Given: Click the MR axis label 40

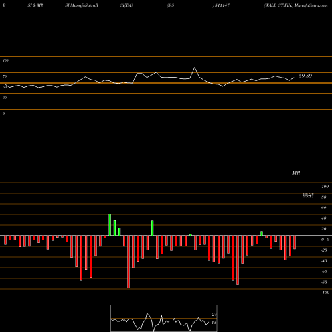Looking at the screenshot, I should point(323,218).
